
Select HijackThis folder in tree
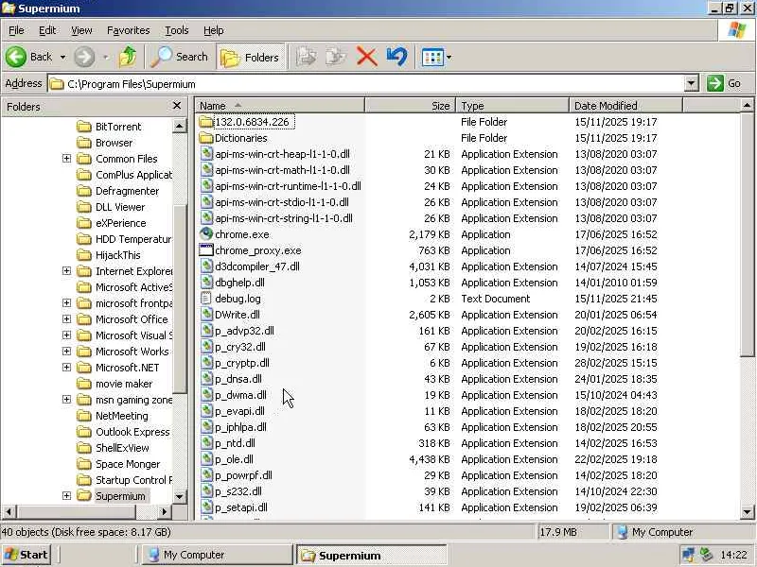117,255
